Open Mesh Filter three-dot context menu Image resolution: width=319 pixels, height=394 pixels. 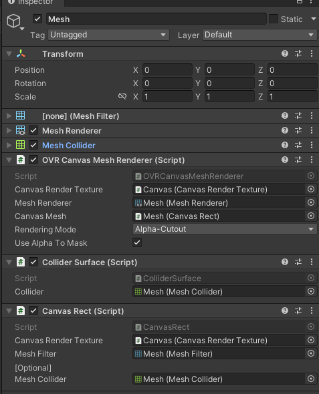tap(312, 116)
